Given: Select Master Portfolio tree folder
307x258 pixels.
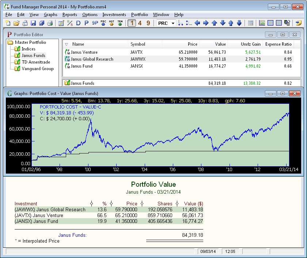Looking at the screenshot, I should click(27, 42).
